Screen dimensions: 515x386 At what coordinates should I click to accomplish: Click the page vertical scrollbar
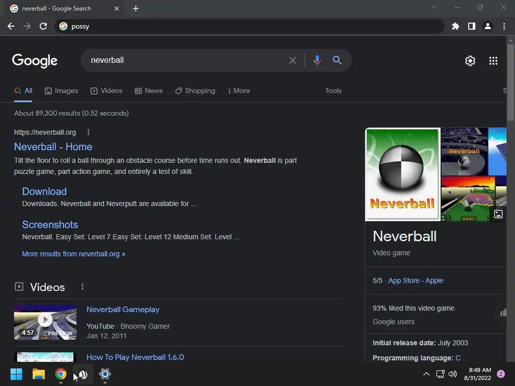(510, 82)
